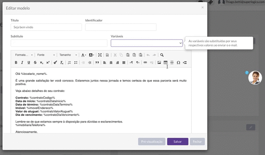
Task: Align text to the left
Action: click(105, 63)
